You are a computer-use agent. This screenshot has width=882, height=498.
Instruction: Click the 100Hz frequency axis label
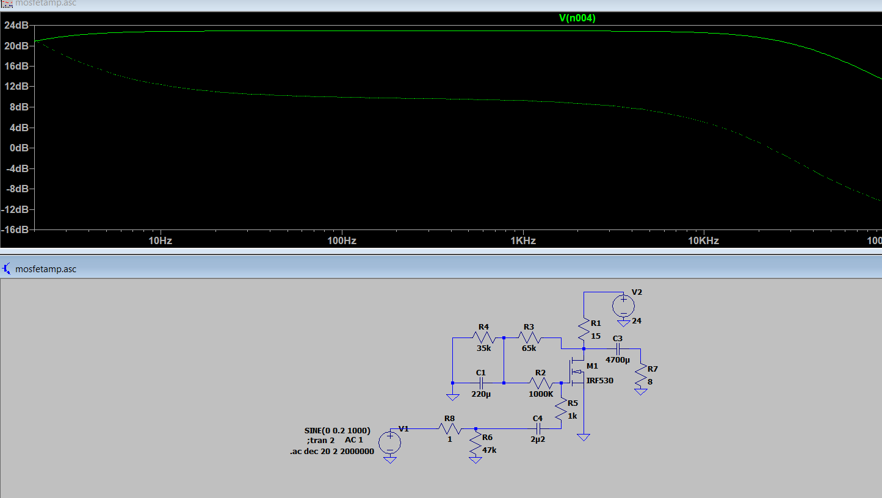point(342,240)
